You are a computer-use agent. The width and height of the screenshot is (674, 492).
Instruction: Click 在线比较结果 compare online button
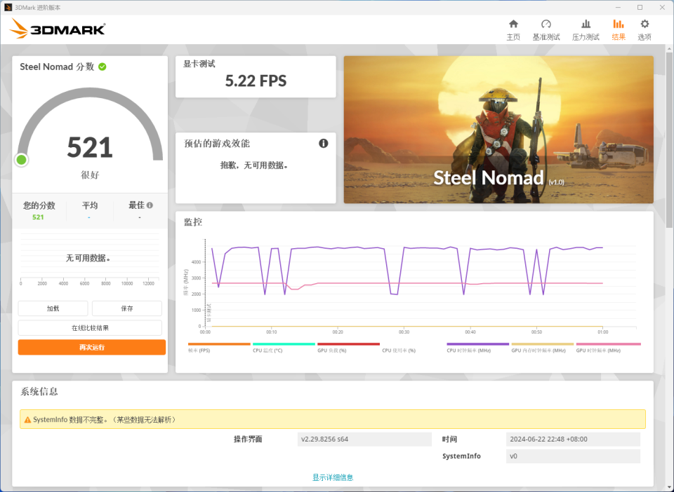(90, 328)
